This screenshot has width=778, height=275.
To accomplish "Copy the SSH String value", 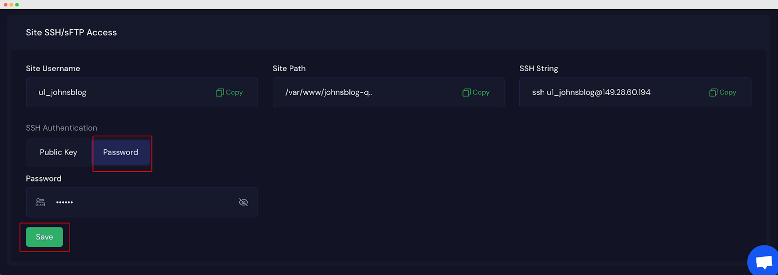I will pyautogui.click(x=723, y=92).
